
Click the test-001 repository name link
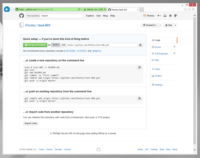click(44, 25)
